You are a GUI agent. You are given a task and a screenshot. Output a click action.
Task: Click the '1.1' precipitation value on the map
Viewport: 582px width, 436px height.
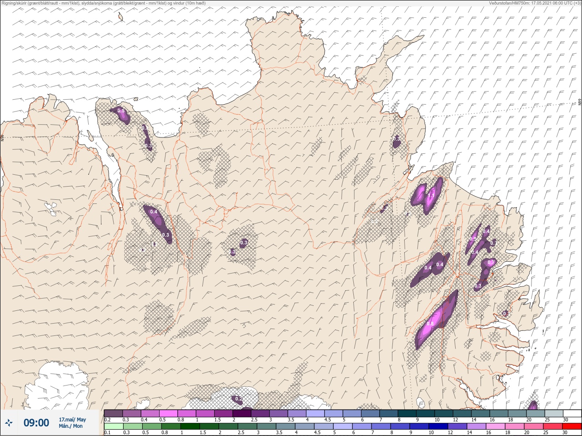(431, 196)
